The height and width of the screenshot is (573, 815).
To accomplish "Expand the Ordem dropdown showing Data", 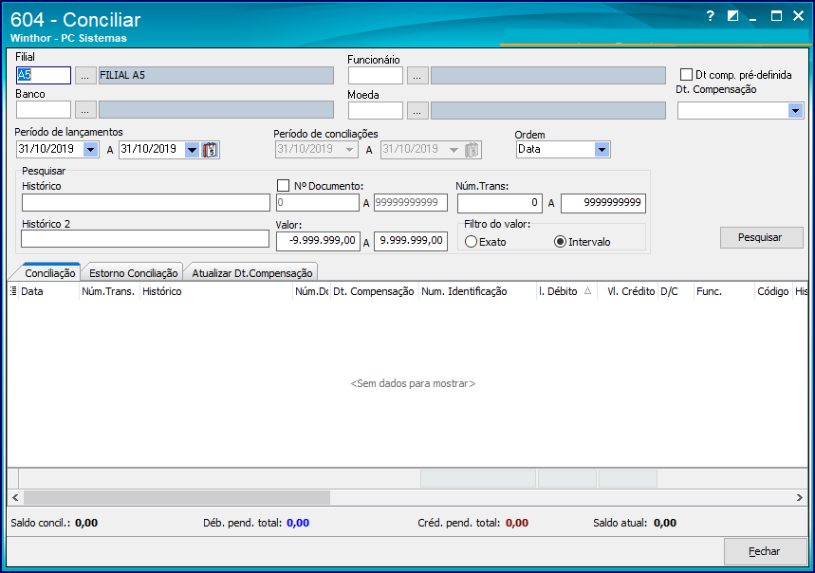I will pyautogui.click(x=602, y=150).
